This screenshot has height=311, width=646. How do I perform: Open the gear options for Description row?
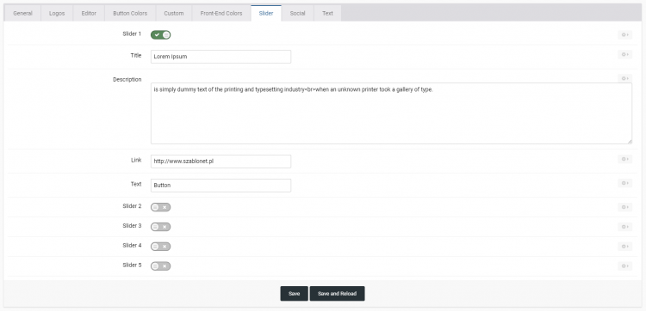(x=624, y=78)
